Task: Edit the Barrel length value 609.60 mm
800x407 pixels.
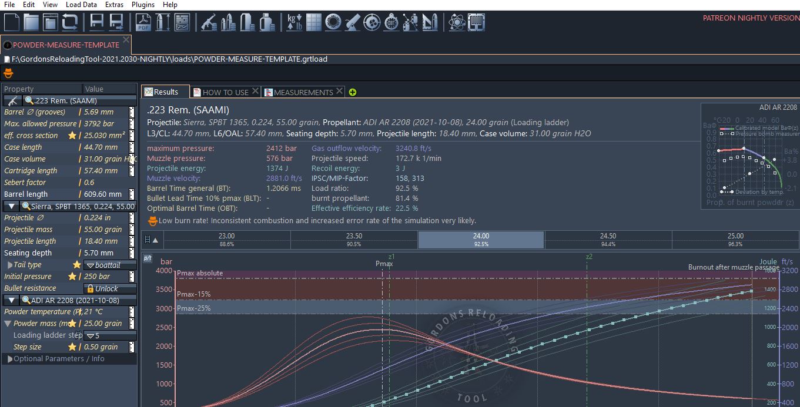Action: 104,194
